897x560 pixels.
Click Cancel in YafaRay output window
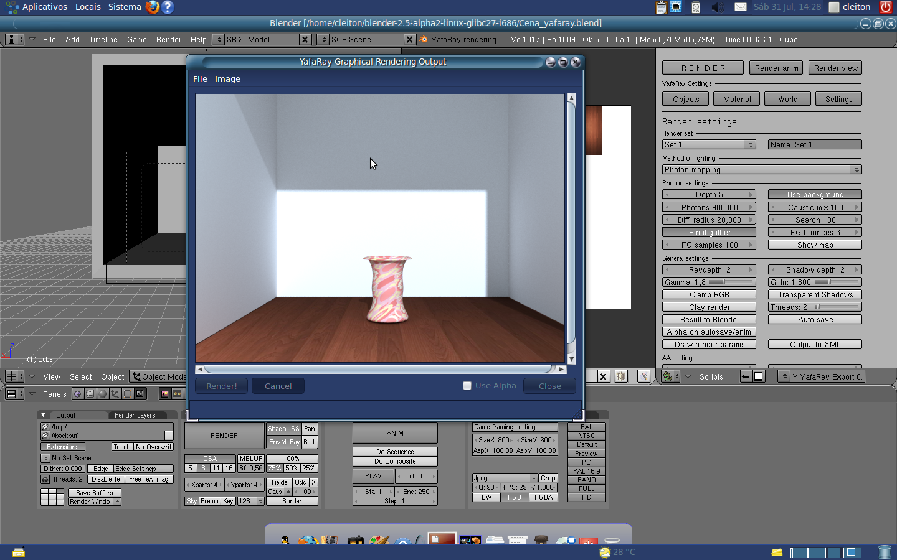pyautogui.click(x=278, y=386)
